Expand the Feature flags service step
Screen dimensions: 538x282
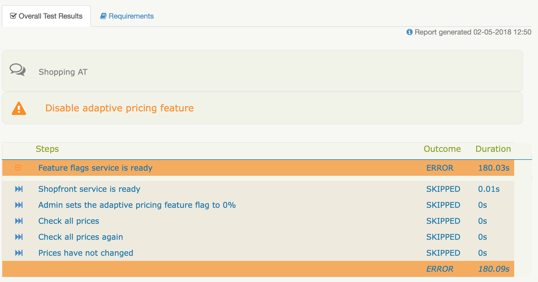point(18,168)
